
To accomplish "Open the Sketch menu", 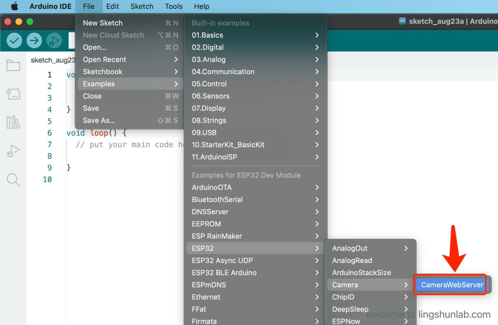I will [142, 6].
